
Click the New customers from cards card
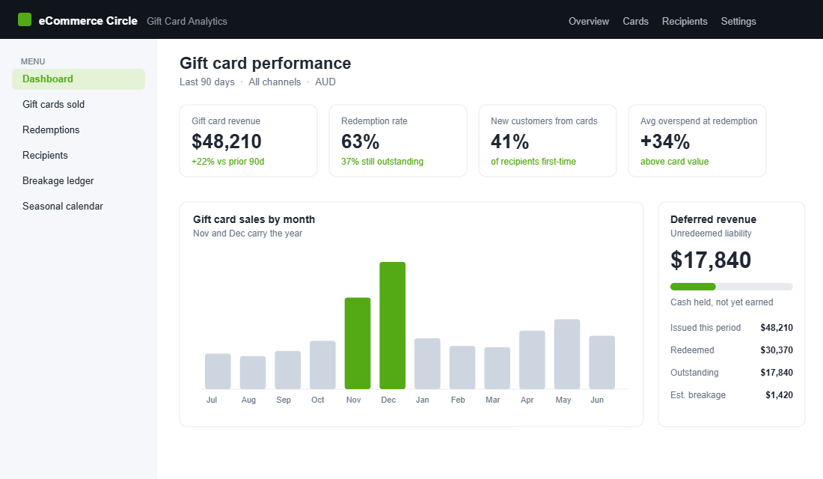tap(548, 141)
